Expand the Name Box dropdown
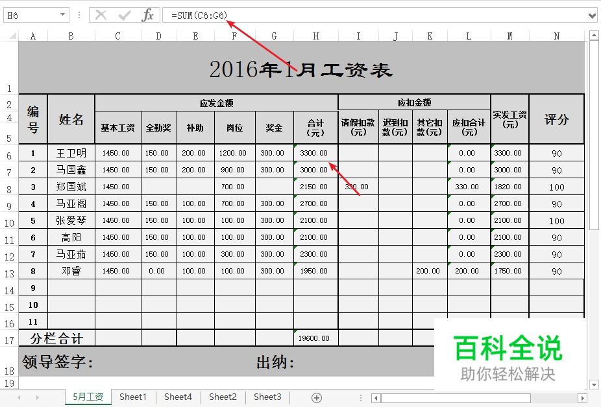Viewport: 601px width, 407px height. tap(62, 14)
